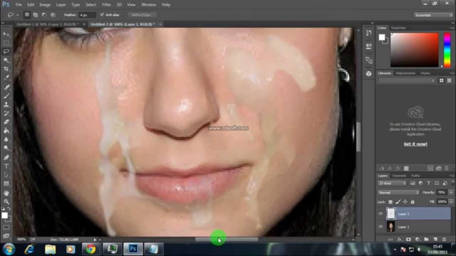Switch to Untitled-1 document tab
Image resolution: width=456 pixels, height=256 pixels.
[48, 24]
